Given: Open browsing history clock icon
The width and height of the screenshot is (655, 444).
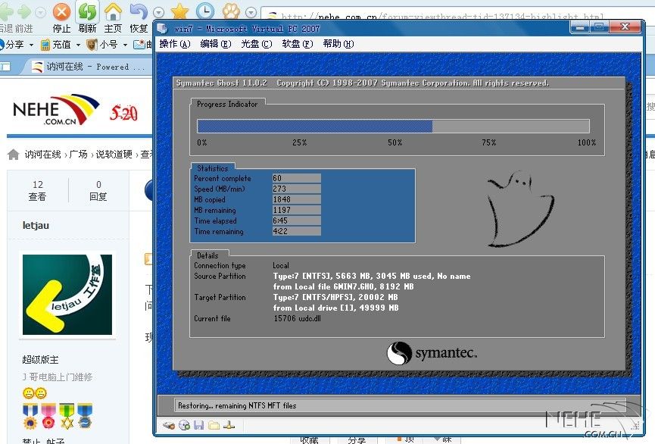Looking at the screenshot, I should [x=204, y=11].
